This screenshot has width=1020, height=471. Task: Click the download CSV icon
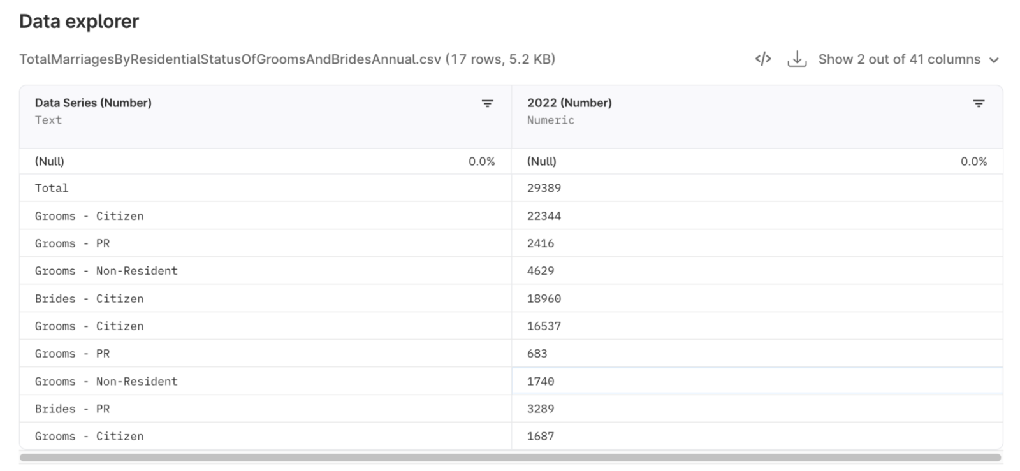pos(797,59)
